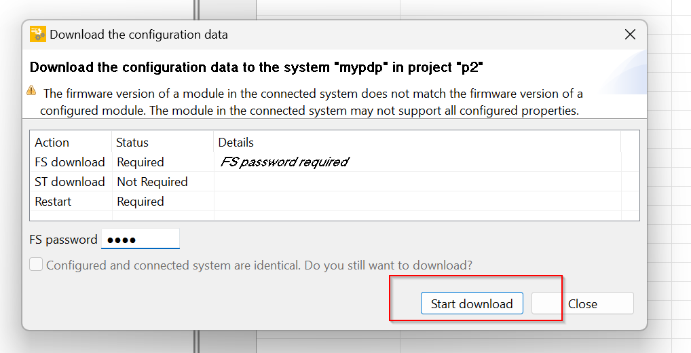Click the Close button next to Start download
This screenshot has width=691, height=353.
click(x=582, y=303)
